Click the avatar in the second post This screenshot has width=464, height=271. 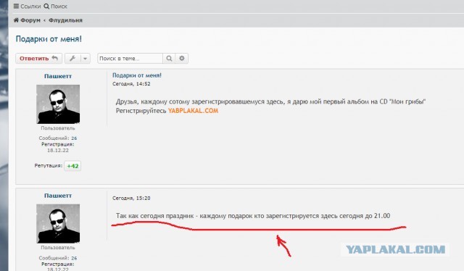[58, 224]
